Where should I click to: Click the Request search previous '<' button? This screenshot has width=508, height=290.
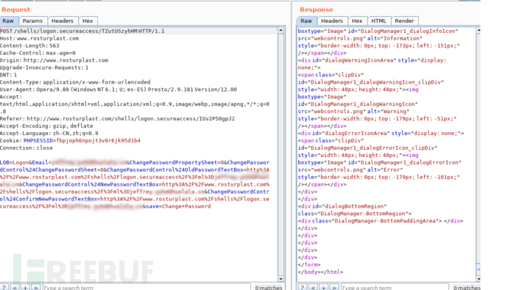click(x=15, y=287)
